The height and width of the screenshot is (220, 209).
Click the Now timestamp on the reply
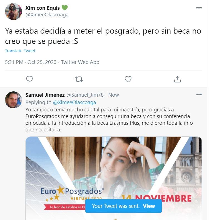[x=114, y=95]
